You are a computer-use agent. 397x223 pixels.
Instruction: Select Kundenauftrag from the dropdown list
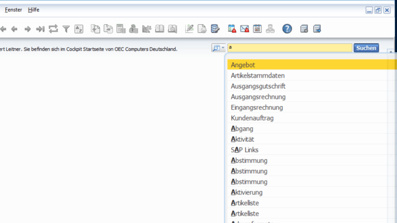252,118
